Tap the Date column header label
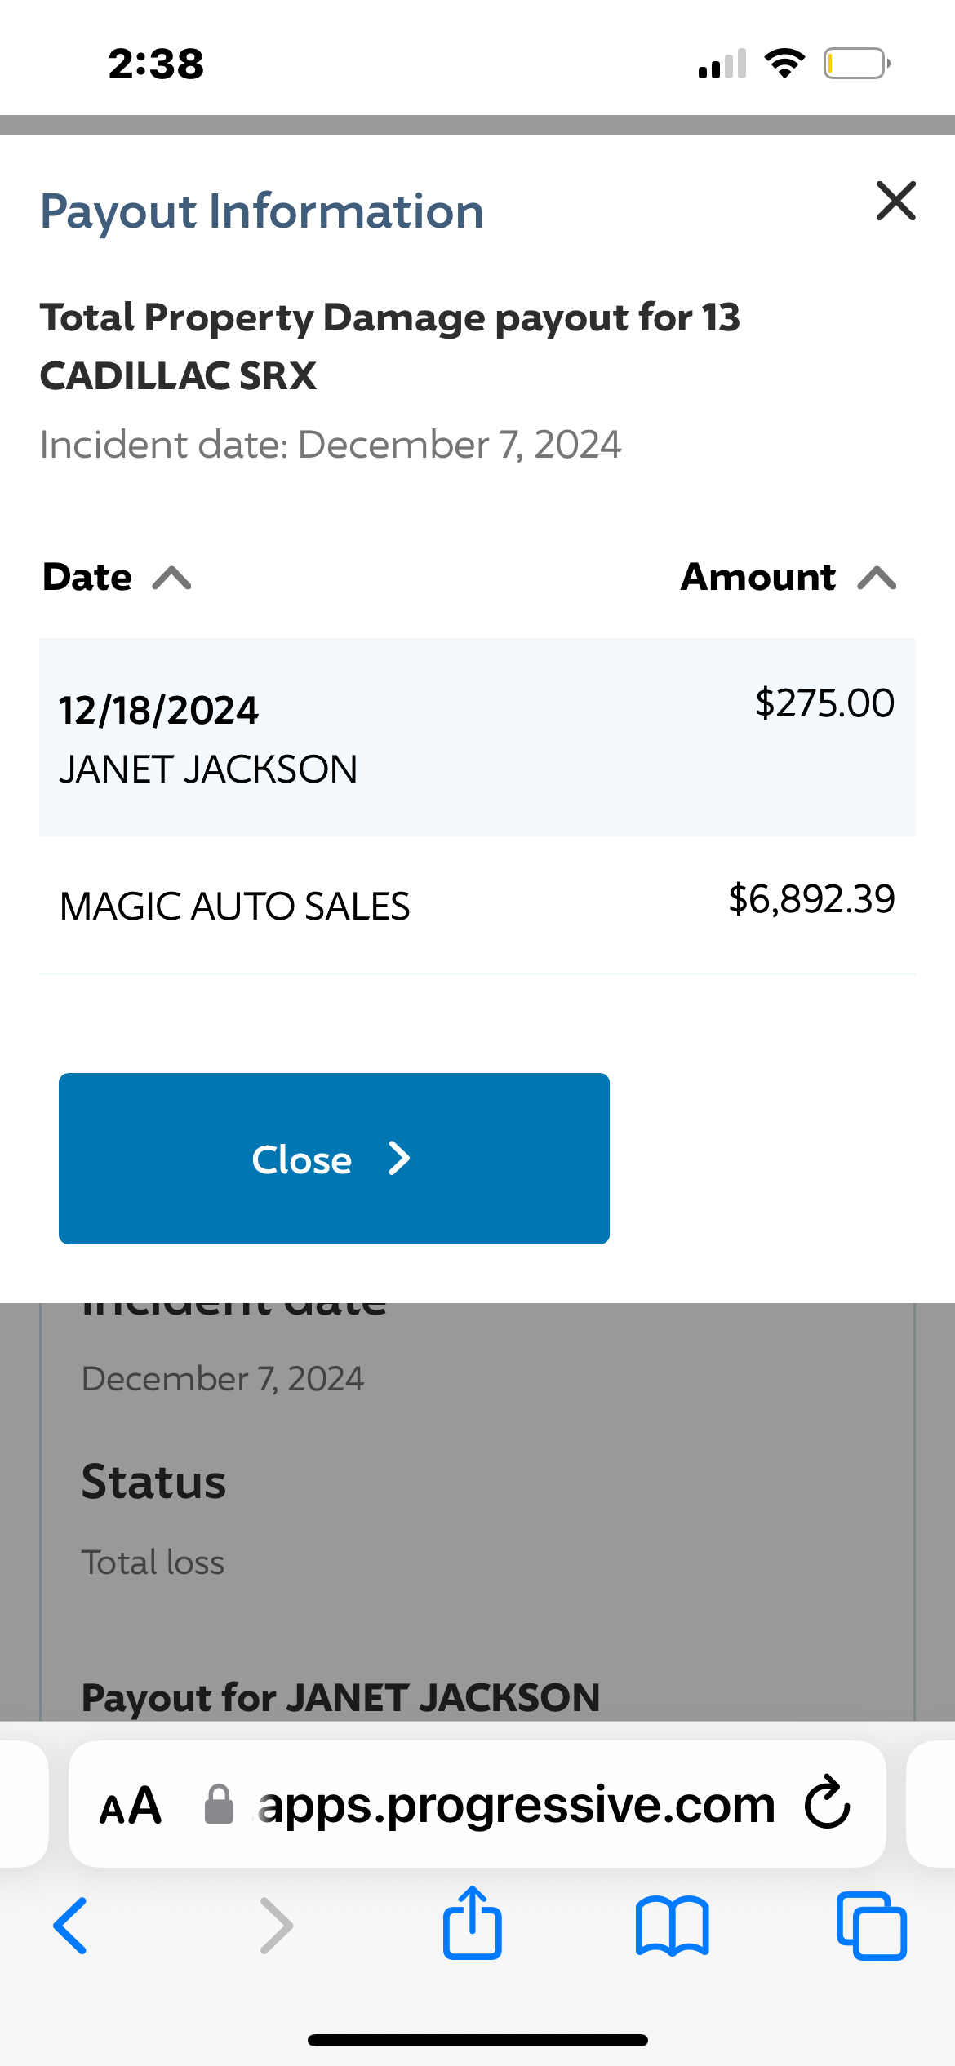This screenshot has width=955, height=2066. [x=87, y=578]
